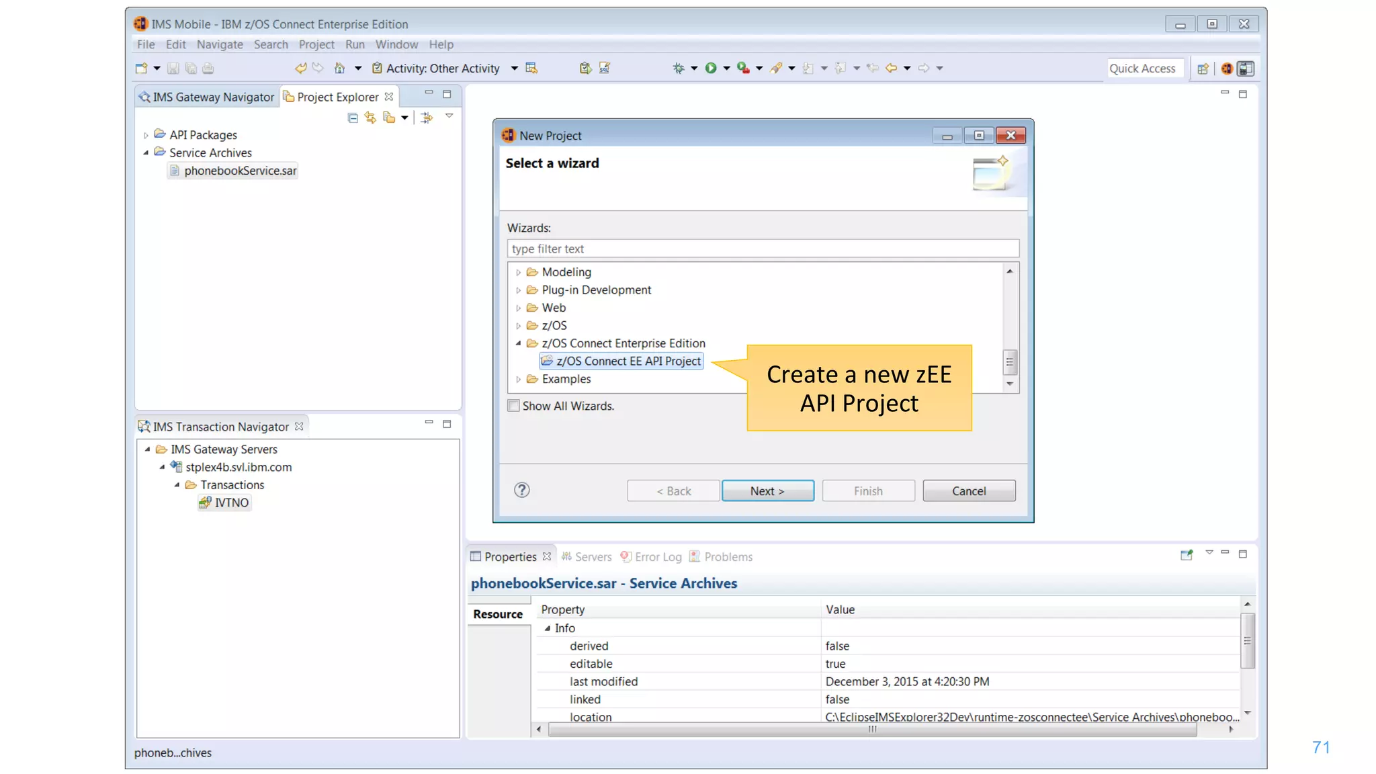The height and width of the screenshot is (774, 1376).
Task: Click the Open Perspective icon
Action: coord(1203,69)
